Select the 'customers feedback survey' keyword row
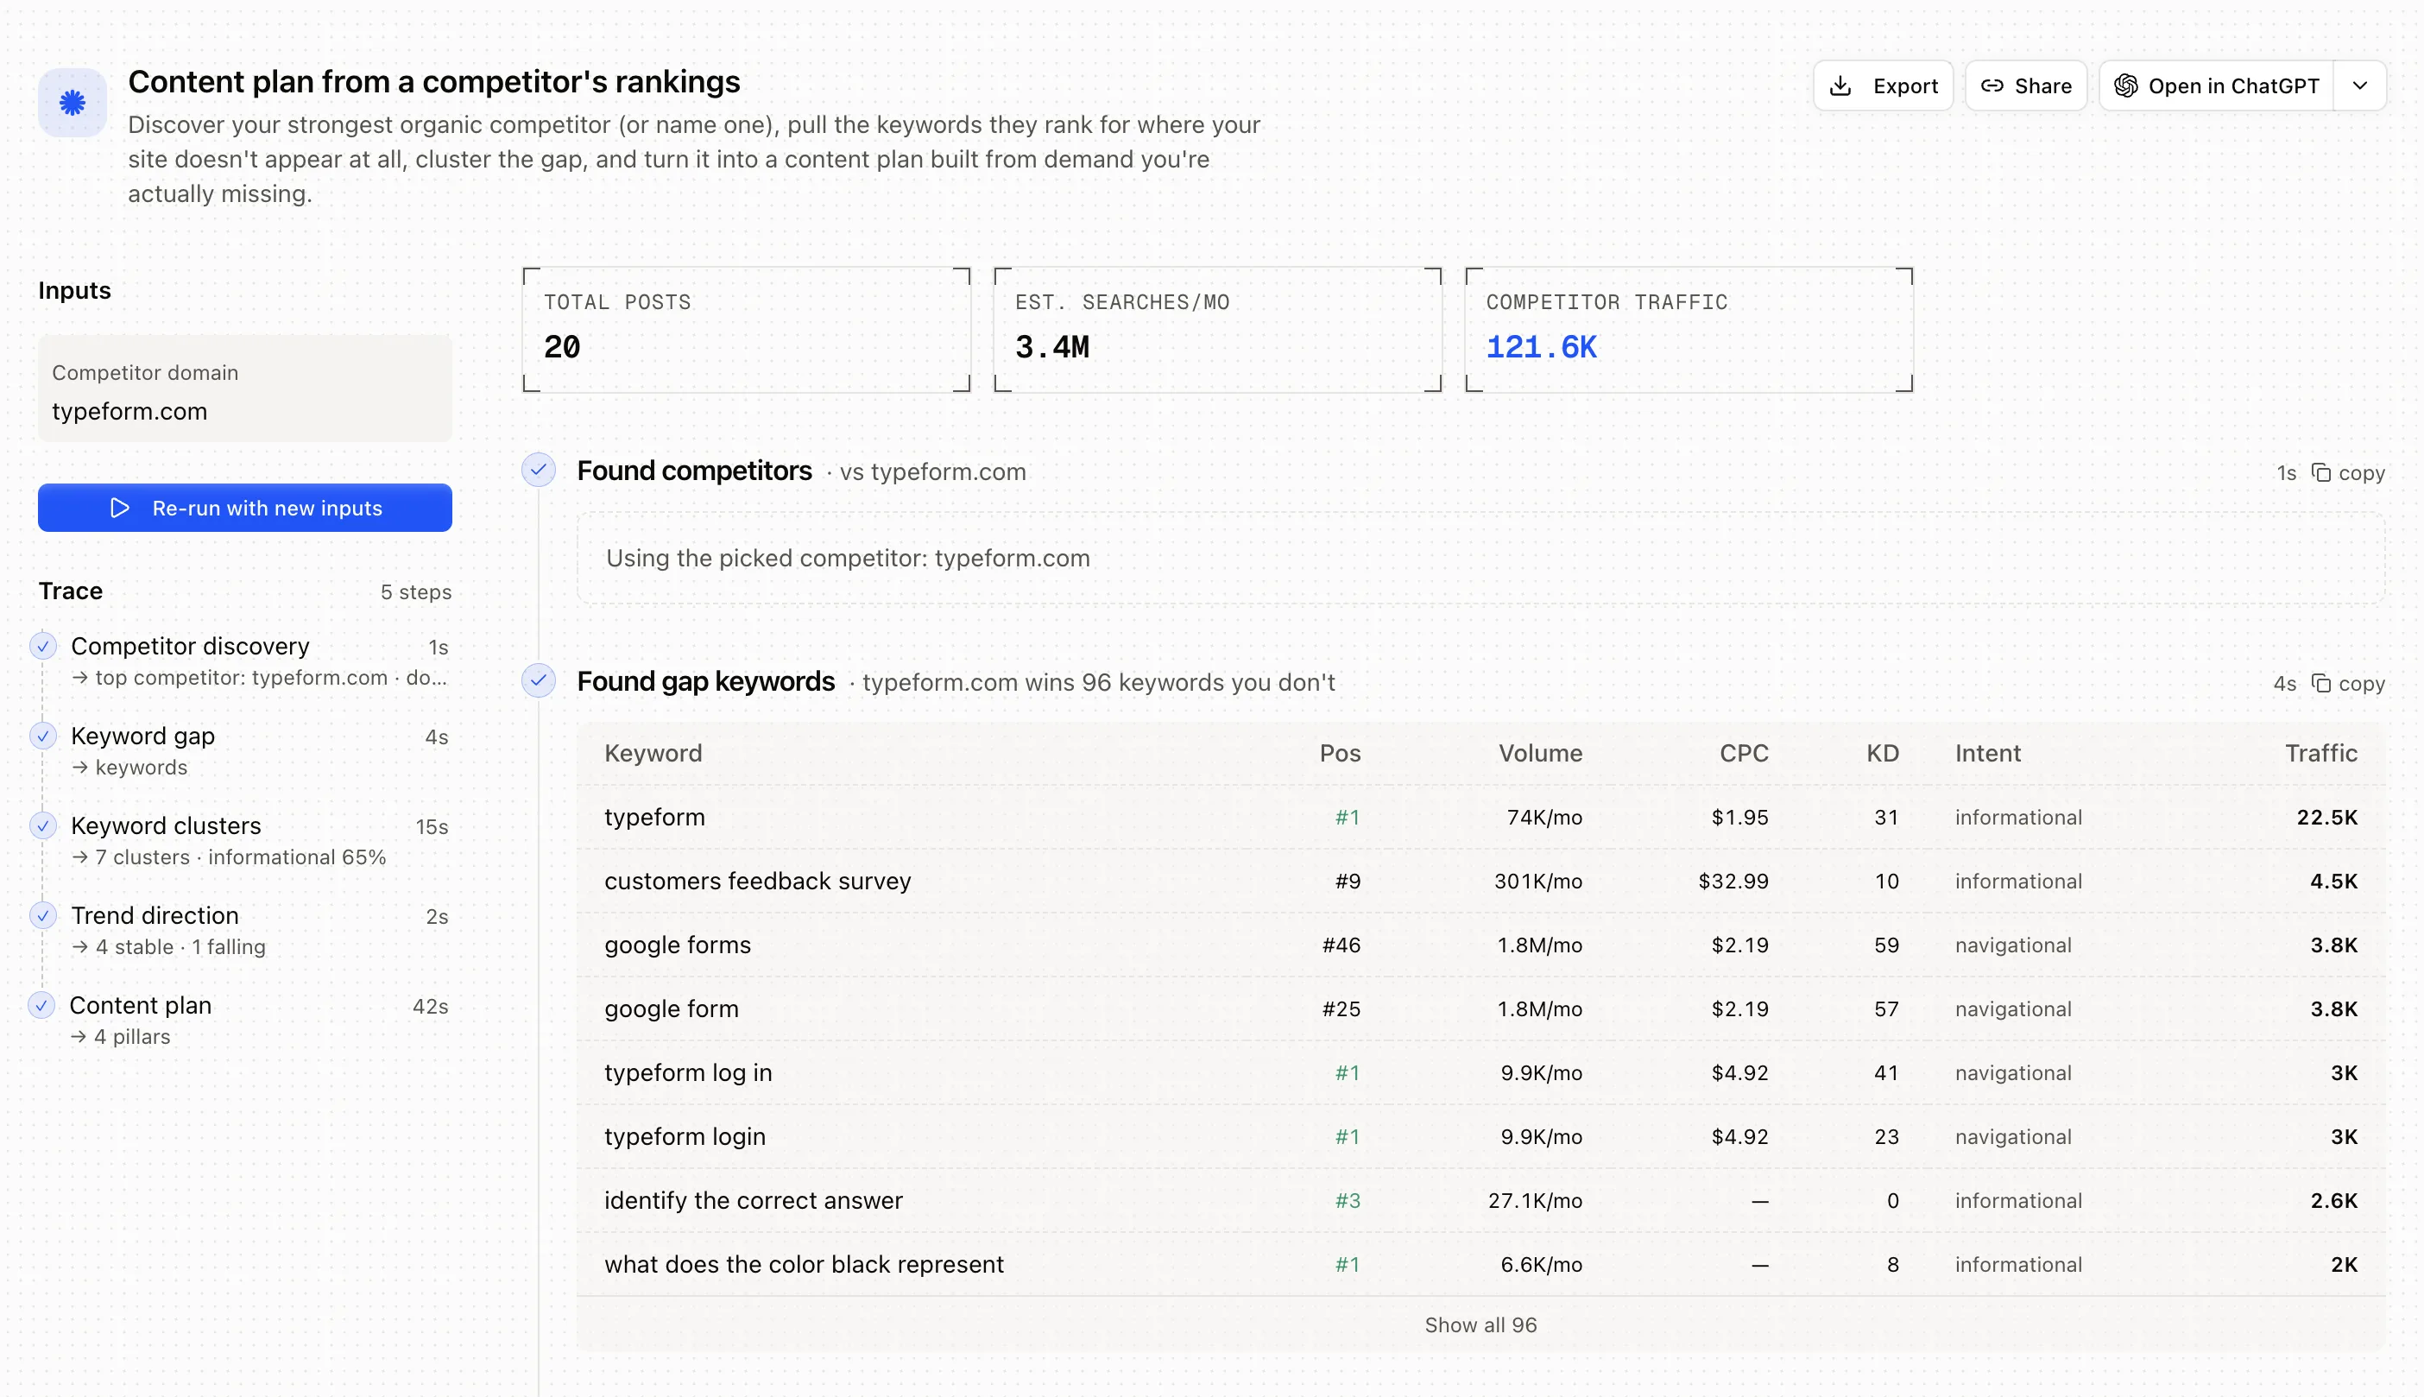2424x1397 pixels. point(1480,881)
